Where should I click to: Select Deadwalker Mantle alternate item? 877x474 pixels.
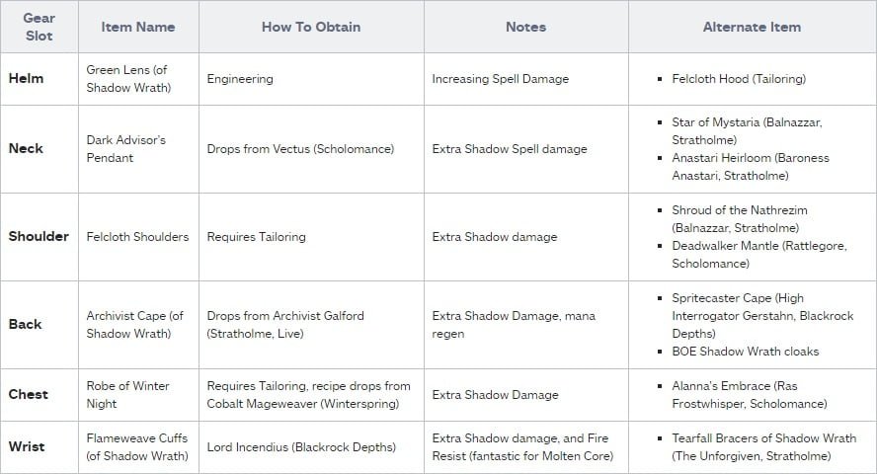pyautogui.click(x=758, y=255)
